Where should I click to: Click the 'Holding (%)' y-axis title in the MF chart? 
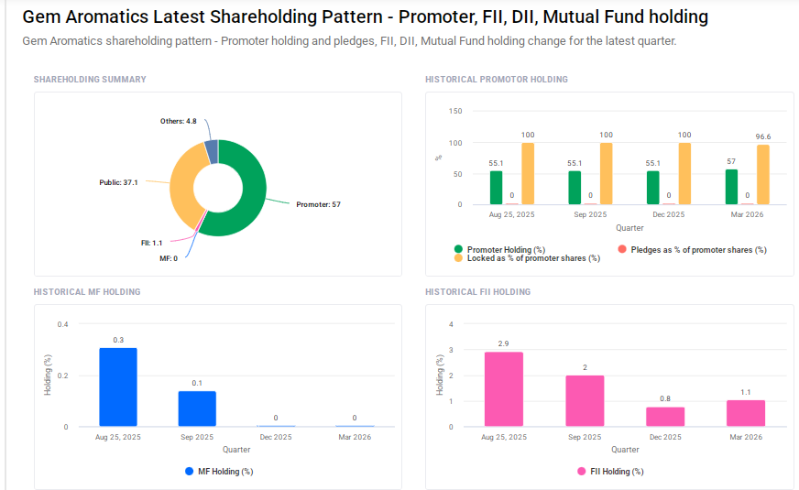(x=48, y=376)
